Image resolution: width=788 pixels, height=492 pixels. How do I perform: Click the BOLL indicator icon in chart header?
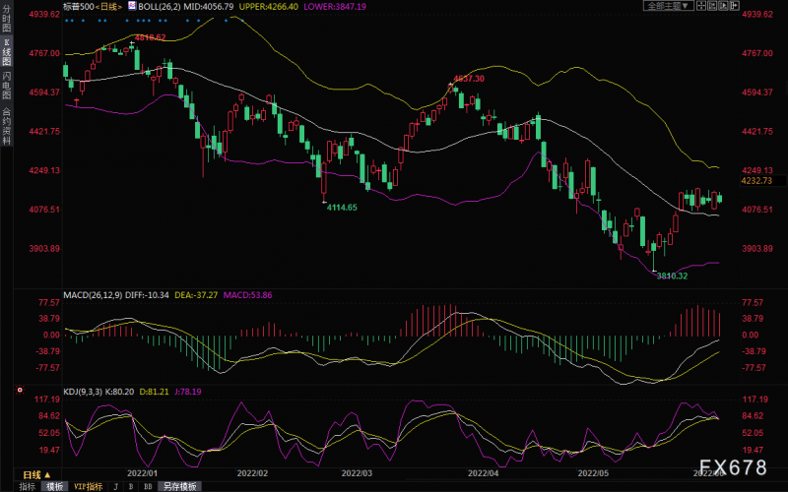point(131,6)
